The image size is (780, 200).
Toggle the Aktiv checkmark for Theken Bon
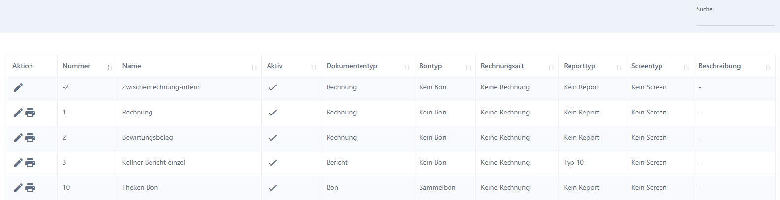click(x=272, y=188)
